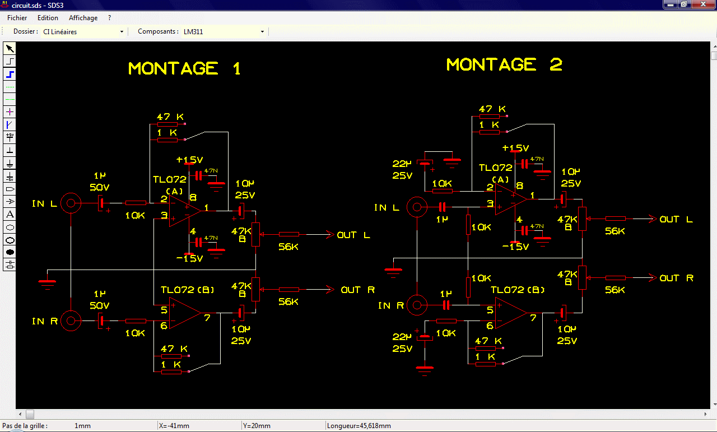Select the thin-outline ellipse tool
Image resolution: width=717 pixels, height=432 pixels.
(x=10, y=227)
